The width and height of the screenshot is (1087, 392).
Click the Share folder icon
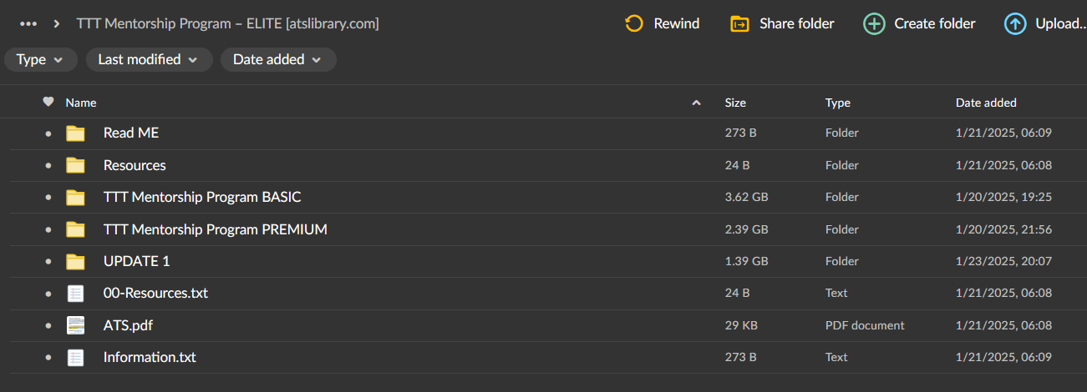point(739,23)
